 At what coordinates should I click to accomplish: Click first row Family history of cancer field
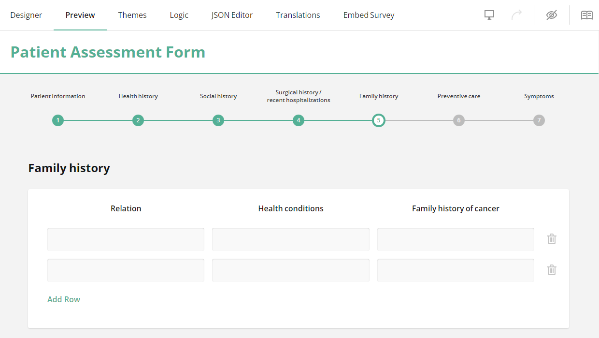pos(456,239)
